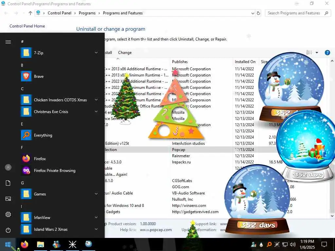
Task: Click the search magnifier icon
Action: [x=326, y=13]
